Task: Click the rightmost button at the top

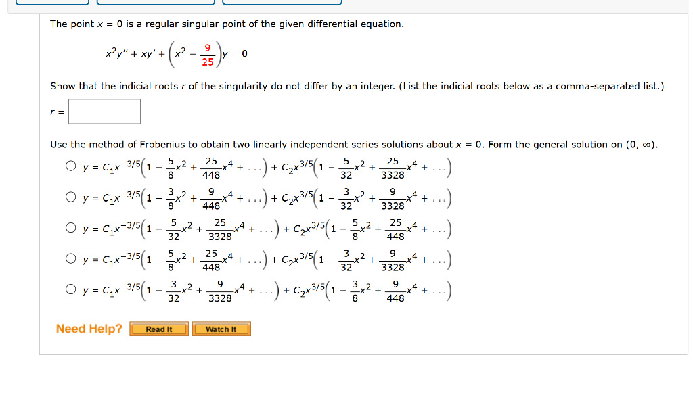Action: [x=282, y=2]
